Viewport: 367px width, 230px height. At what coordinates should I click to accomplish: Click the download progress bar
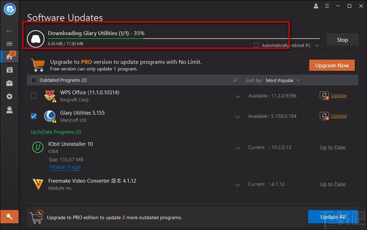[x=175, y=39]
